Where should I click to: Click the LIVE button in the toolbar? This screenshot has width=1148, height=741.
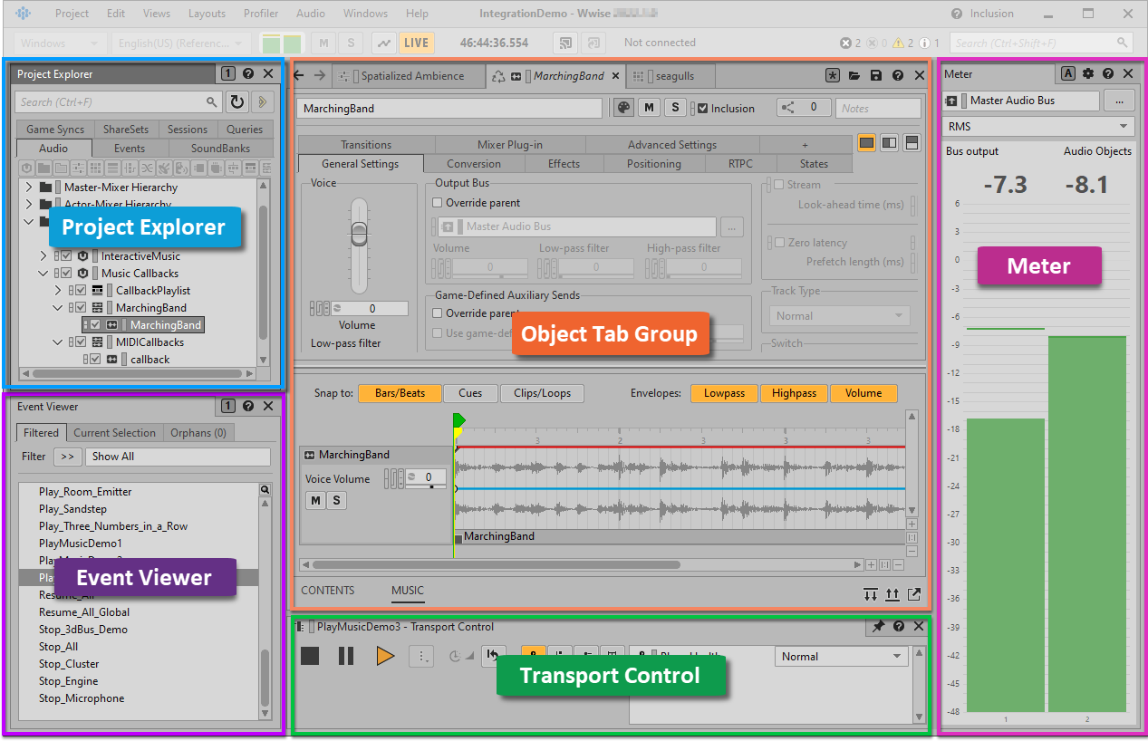click(416, 43)
